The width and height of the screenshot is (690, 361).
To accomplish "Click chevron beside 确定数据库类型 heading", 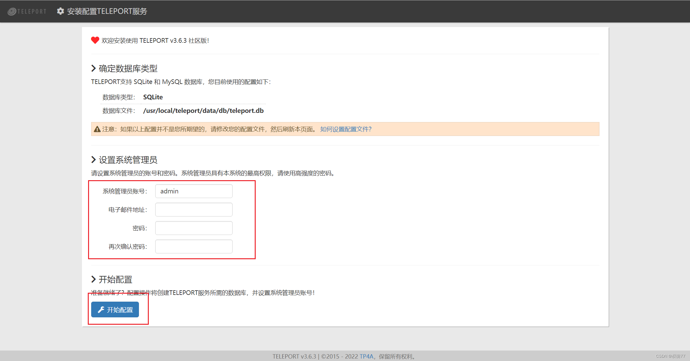I will click(x=94, y=68).
